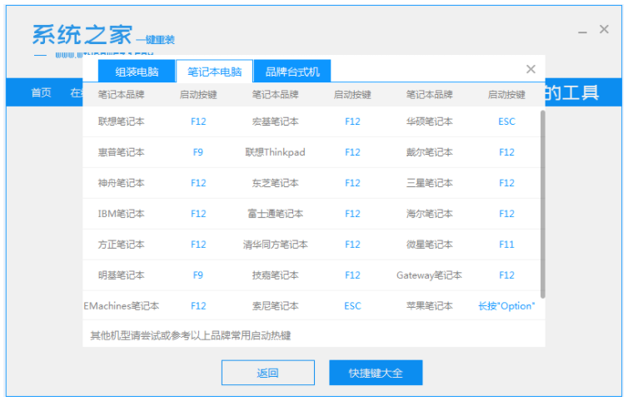This screenshot has height=401, width=633.
Task: Select the 笔记本电脑 tab
Action: 214,71
